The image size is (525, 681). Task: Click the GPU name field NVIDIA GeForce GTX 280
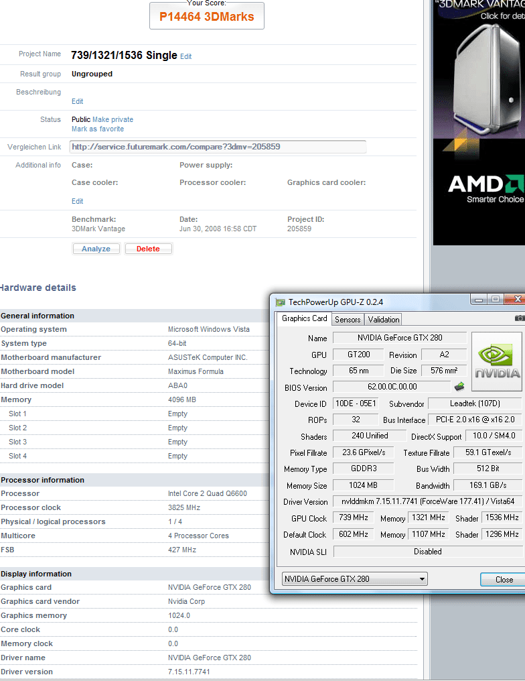pyautogui.click(x=400, y=338)
